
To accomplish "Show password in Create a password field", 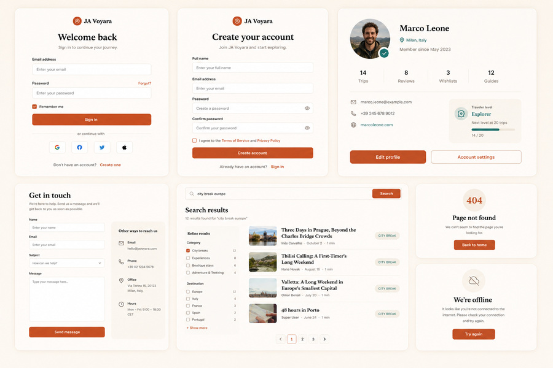I will pos(307,109).
